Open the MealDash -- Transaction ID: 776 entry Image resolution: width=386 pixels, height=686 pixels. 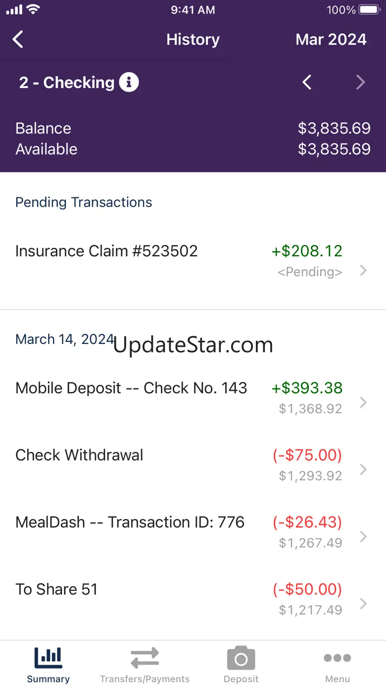pyautogui.click(x=193, y=532)
